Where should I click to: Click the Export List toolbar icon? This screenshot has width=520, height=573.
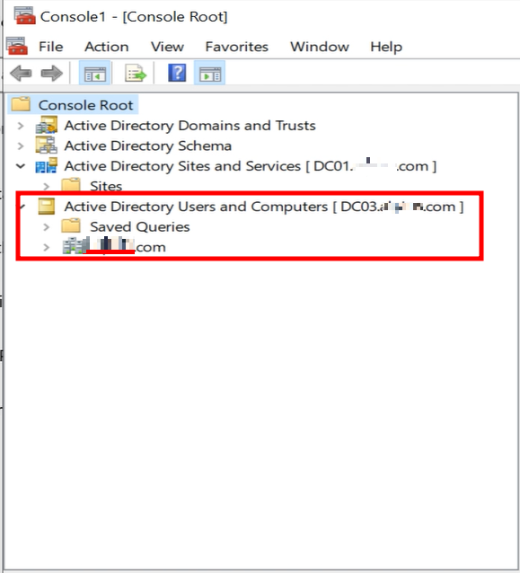coord(136,73)
